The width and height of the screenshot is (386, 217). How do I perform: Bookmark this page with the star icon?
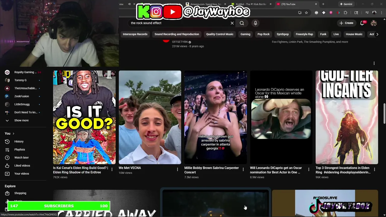[x=306, y=13]
